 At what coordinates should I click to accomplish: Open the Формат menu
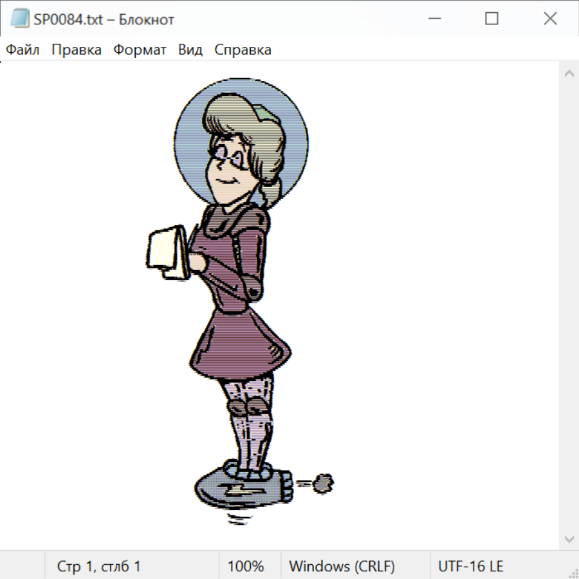click(x=140, y=50)
